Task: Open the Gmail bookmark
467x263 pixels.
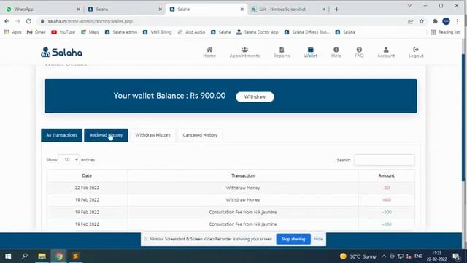Action: point(36,32)
